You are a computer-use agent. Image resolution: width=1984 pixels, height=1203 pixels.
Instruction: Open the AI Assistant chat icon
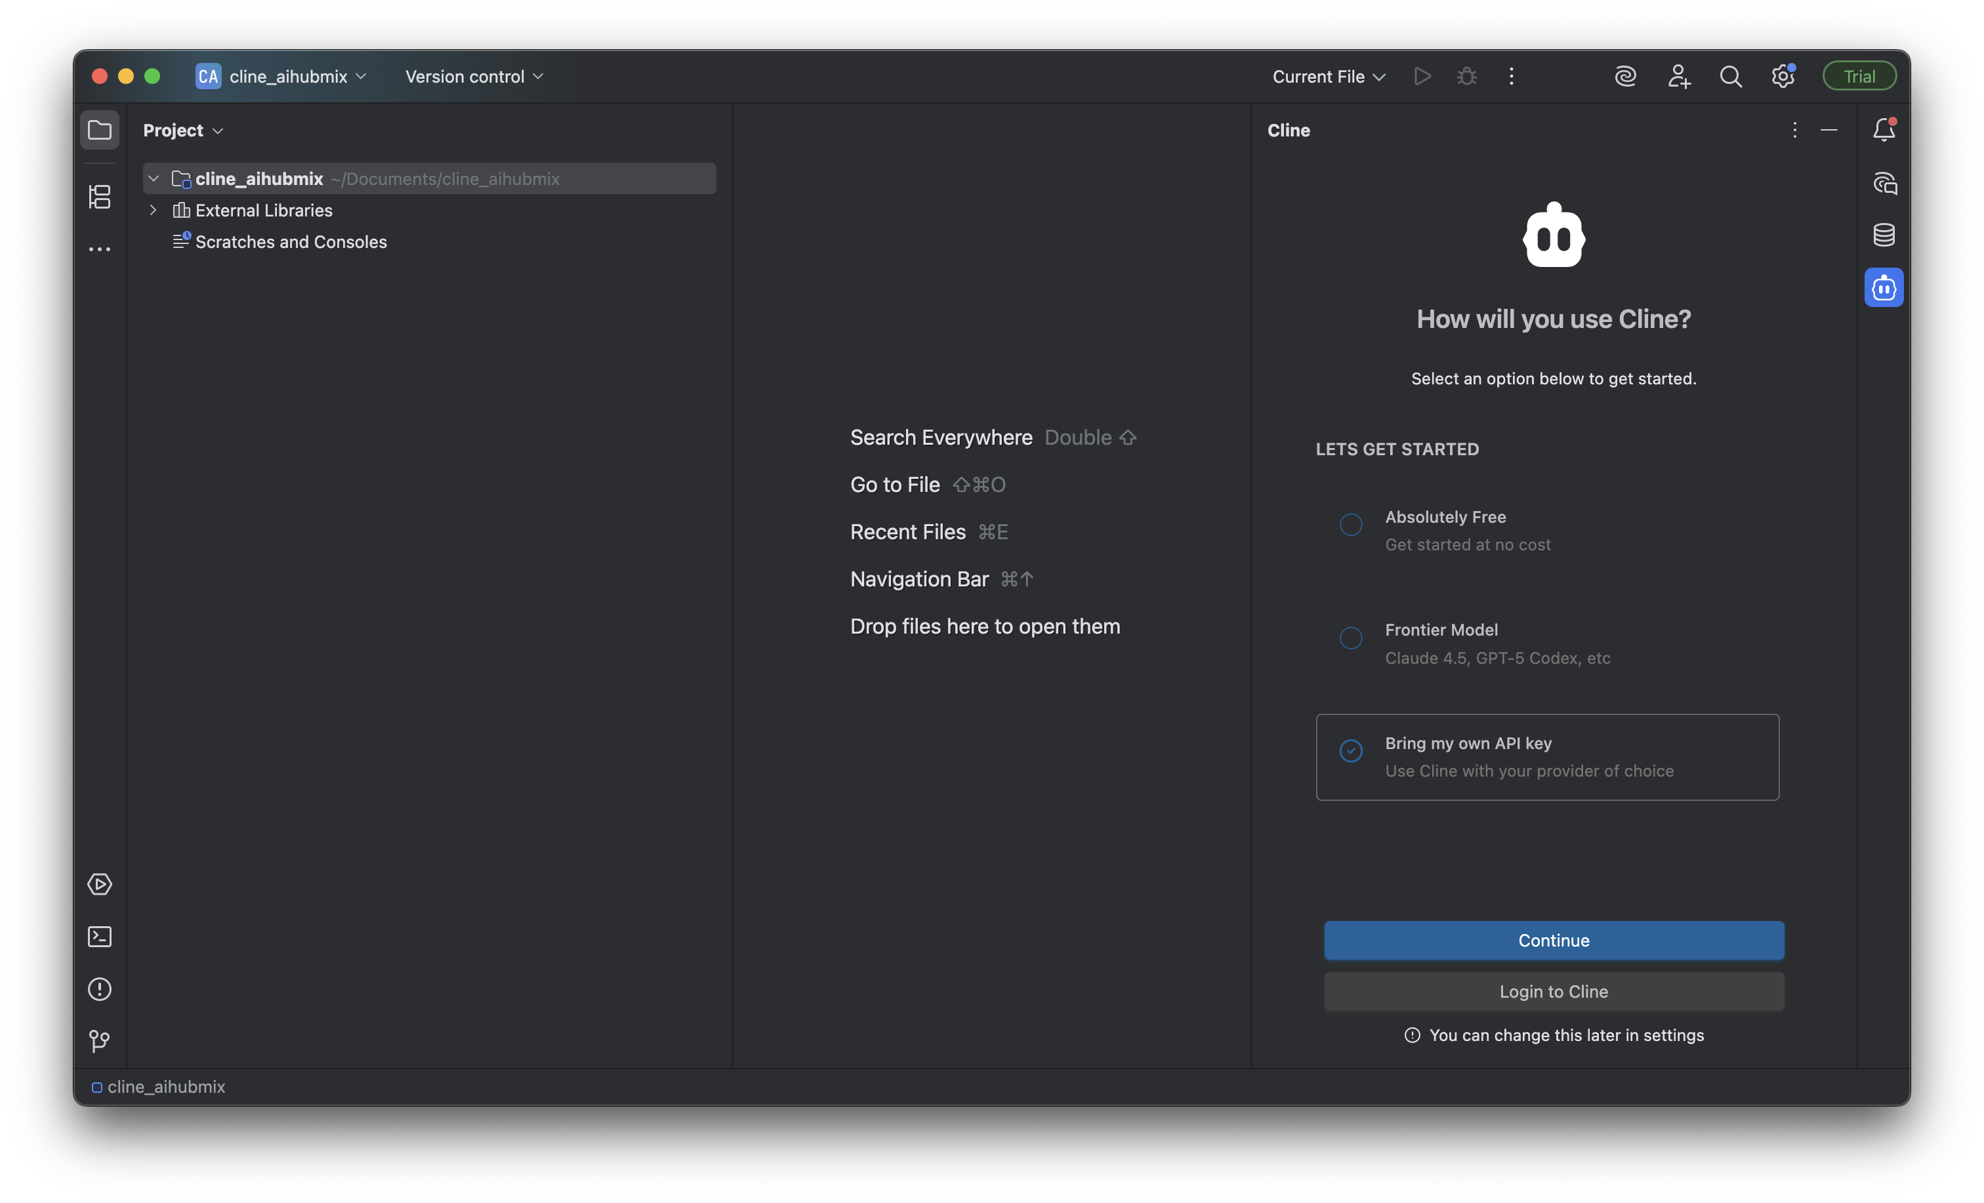coord(1884,184)
